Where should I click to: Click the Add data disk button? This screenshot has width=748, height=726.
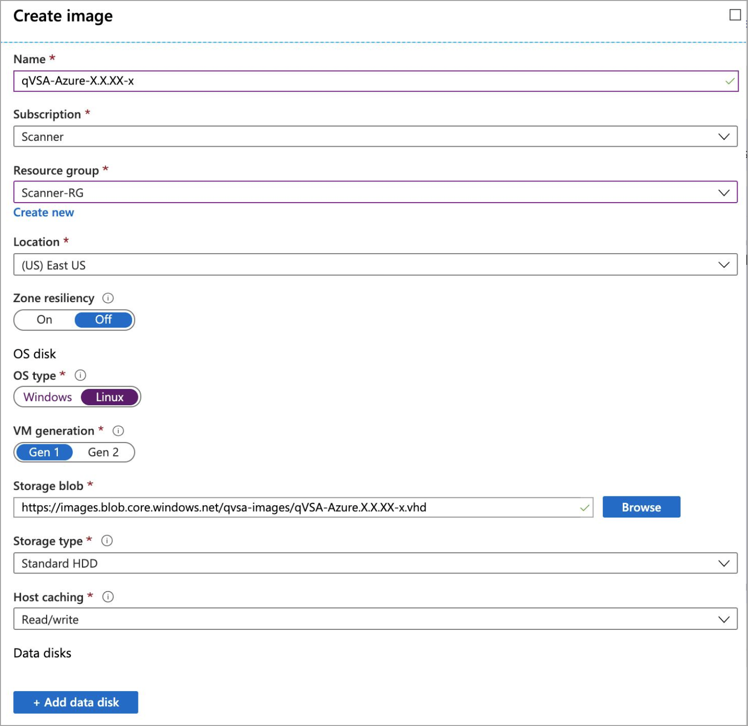click(75, 702)
